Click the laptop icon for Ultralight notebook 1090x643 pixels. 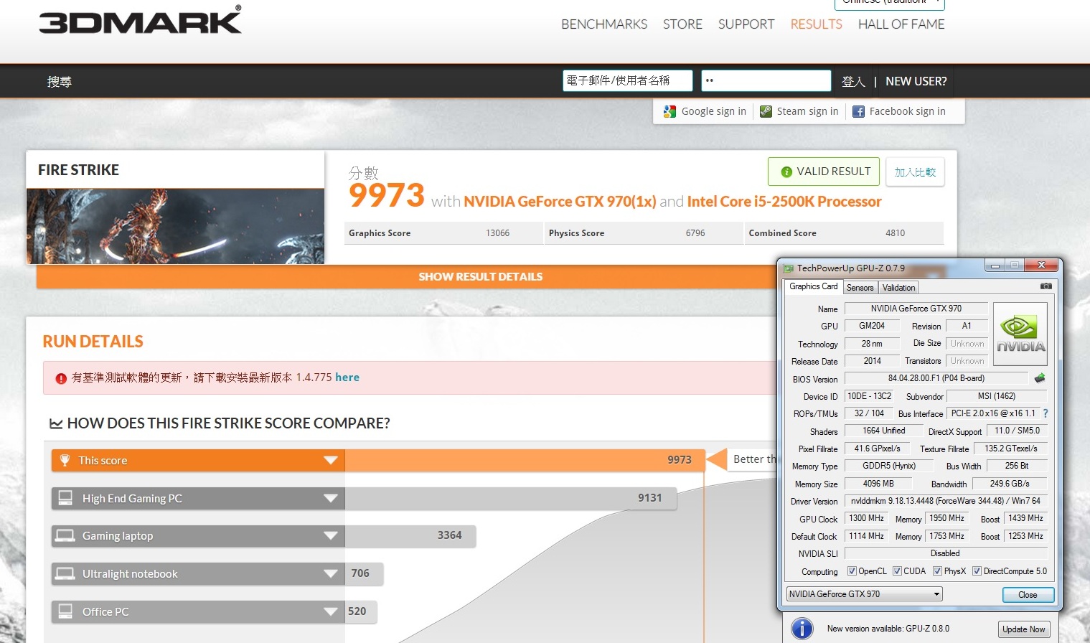[65, 573]
